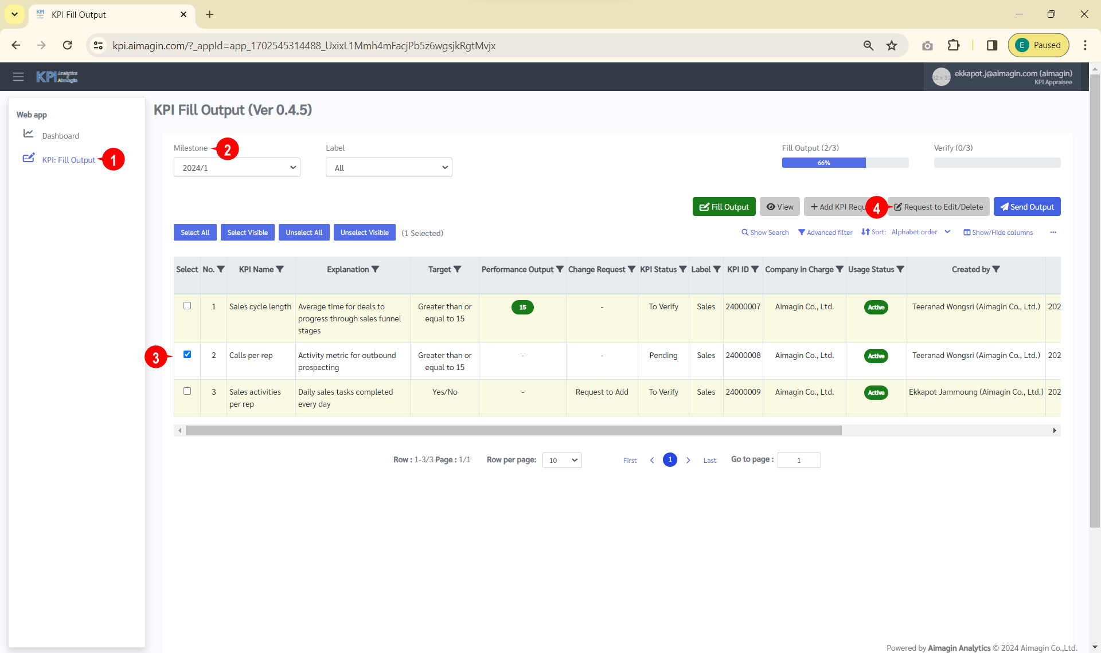Click the Target column filter icon

[x=458, y=269]
